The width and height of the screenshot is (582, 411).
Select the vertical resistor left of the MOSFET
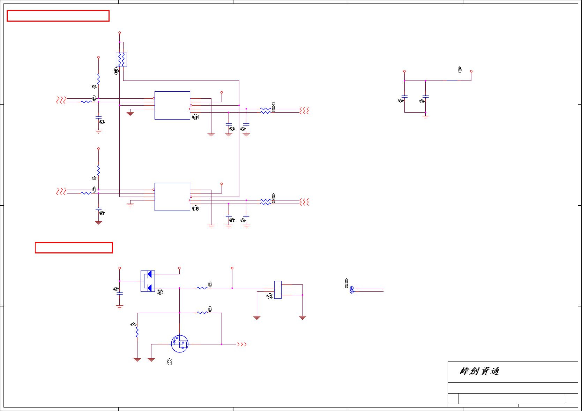point(137,332)
